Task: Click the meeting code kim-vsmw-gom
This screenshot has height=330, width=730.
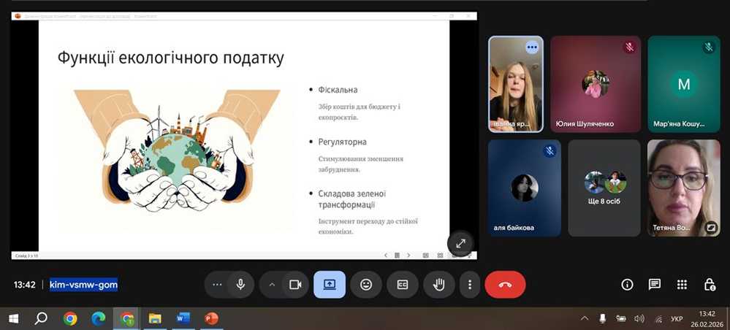Action: click(x=83, y=285)
